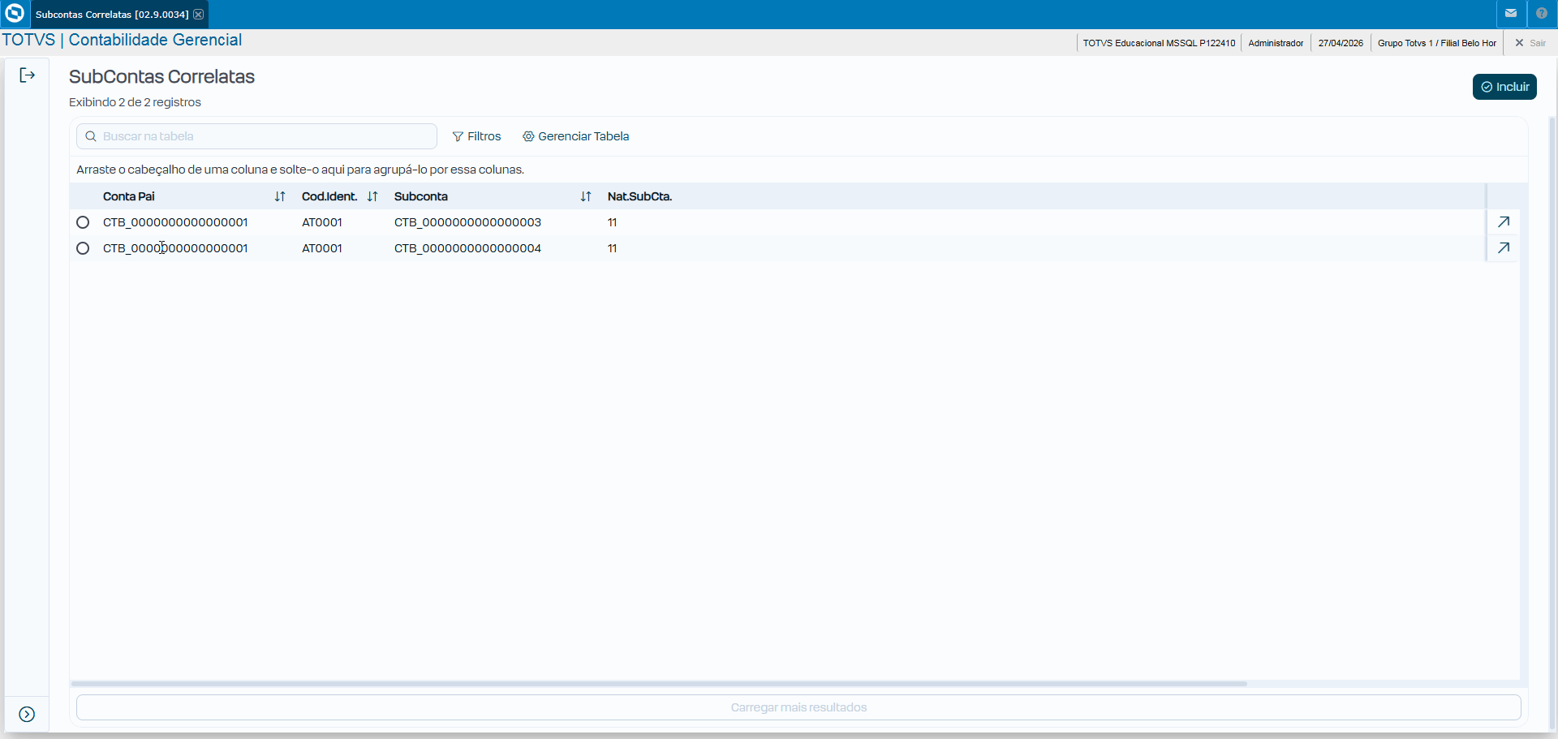
Task: Click the Incluir button
Action: coord(1504,87)
